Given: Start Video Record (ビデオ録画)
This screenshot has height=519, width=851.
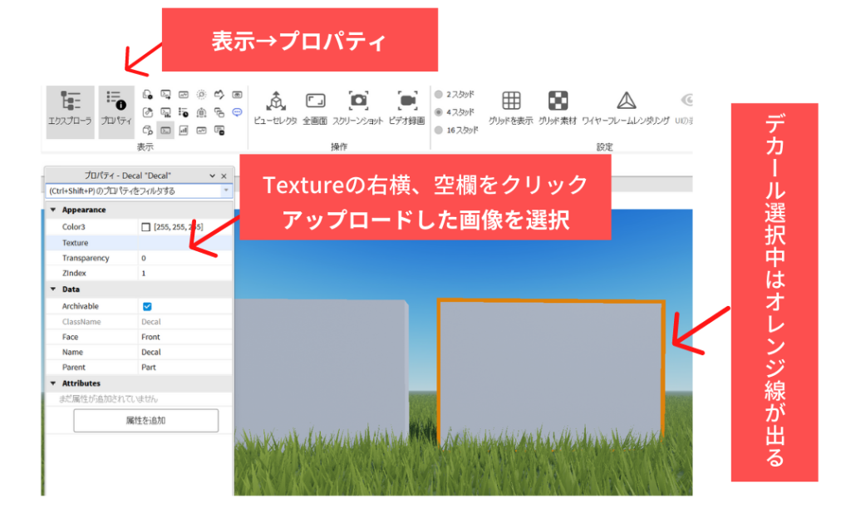Looking at the screenshot, I should coord(406,107).
